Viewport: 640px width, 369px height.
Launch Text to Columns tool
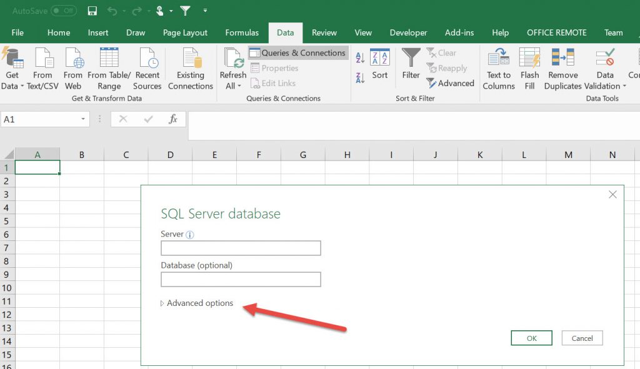pos(498,58)
